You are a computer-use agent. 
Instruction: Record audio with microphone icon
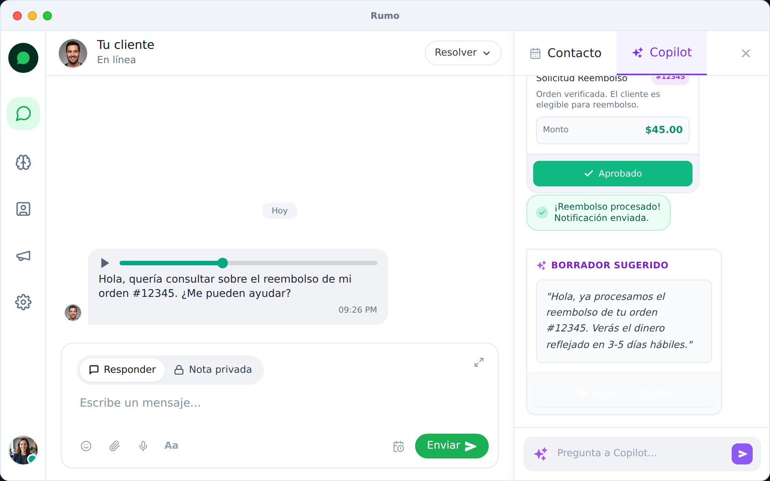143,446
